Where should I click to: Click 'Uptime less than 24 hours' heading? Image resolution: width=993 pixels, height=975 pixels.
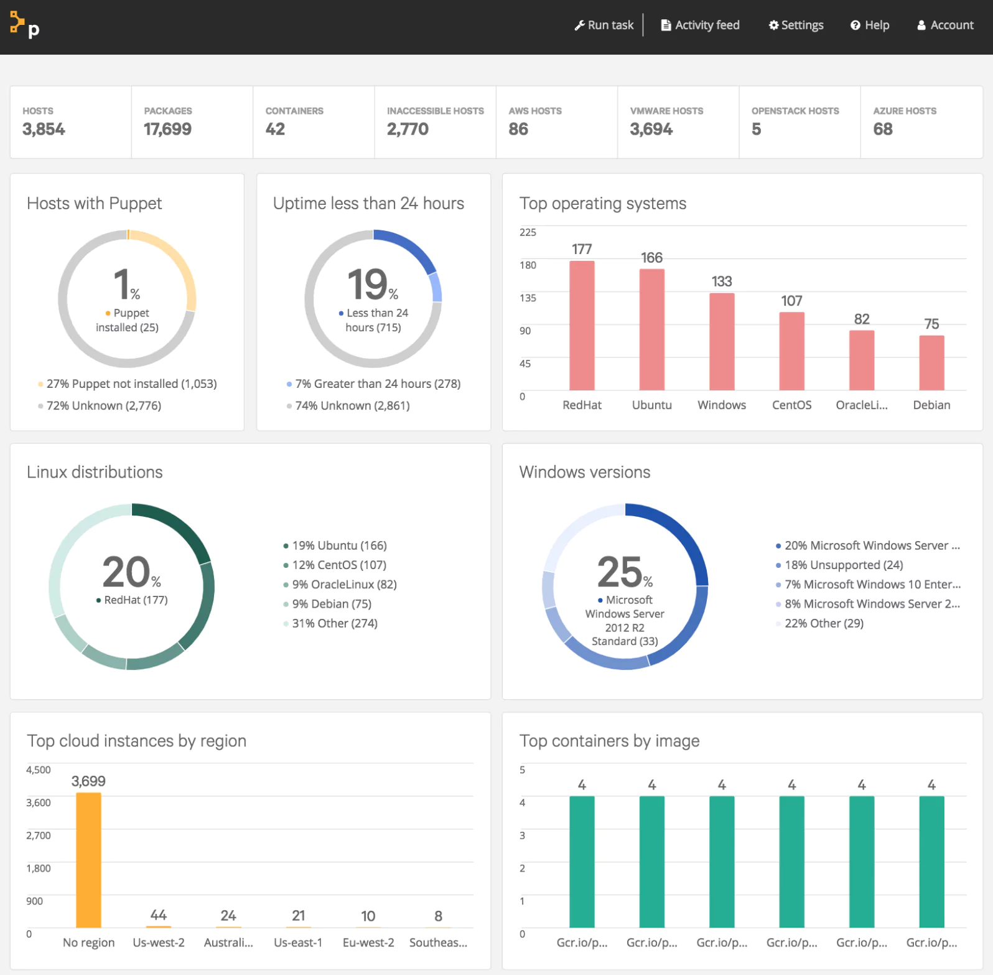click(x=368, y=204)
